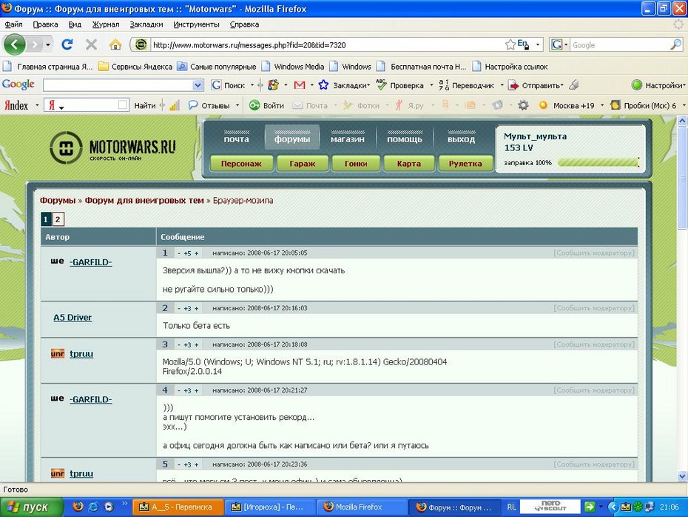The height and width of the screenshot is (517, 688).
Task: Open the помощь site tab
Action: (x=404, y=138)
